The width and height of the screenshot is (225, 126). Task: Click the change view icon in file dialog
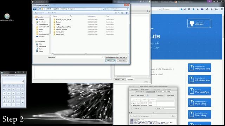click(x=116, y=13)
